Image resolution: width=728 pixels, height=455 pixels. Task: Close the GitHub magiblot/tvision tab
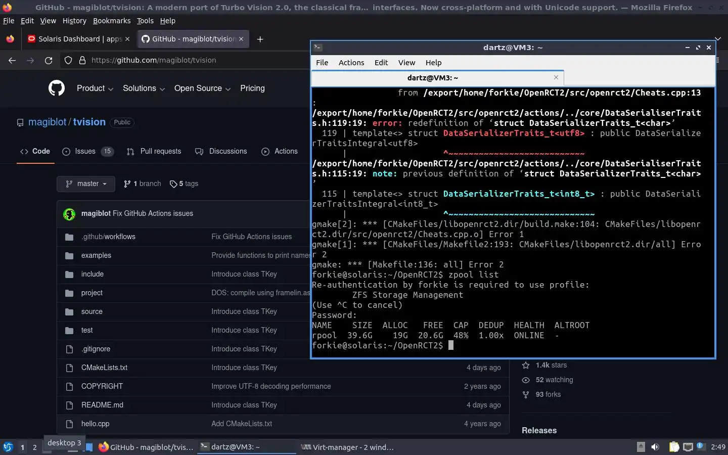click(x=241, y=39)
